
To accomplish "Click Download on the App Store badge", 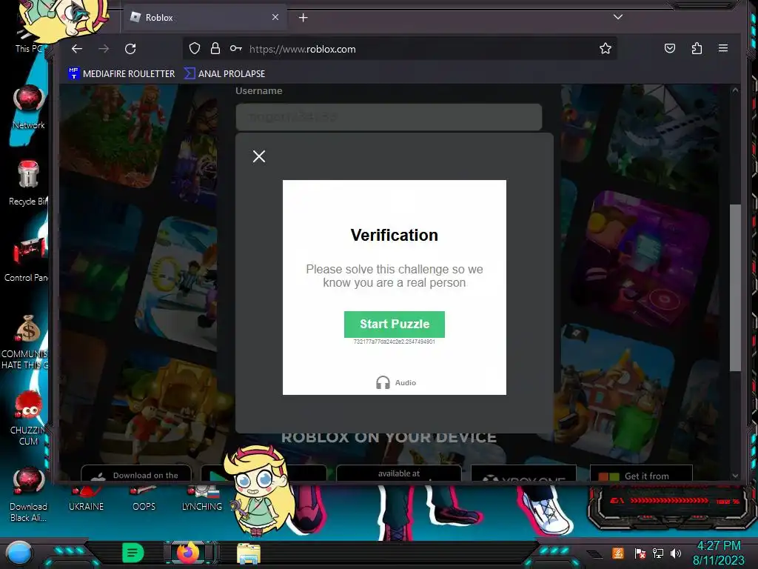I will click(136, 473).
